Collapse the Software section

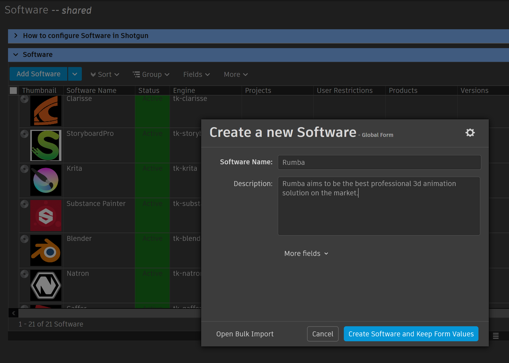pos(16,55)
